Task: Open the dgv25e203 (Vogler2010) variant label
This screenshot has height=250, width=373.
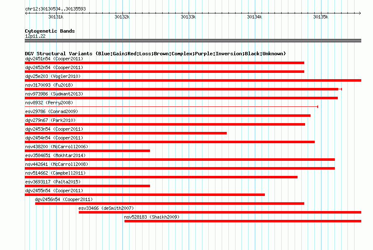Action: [x=53, y=76]
